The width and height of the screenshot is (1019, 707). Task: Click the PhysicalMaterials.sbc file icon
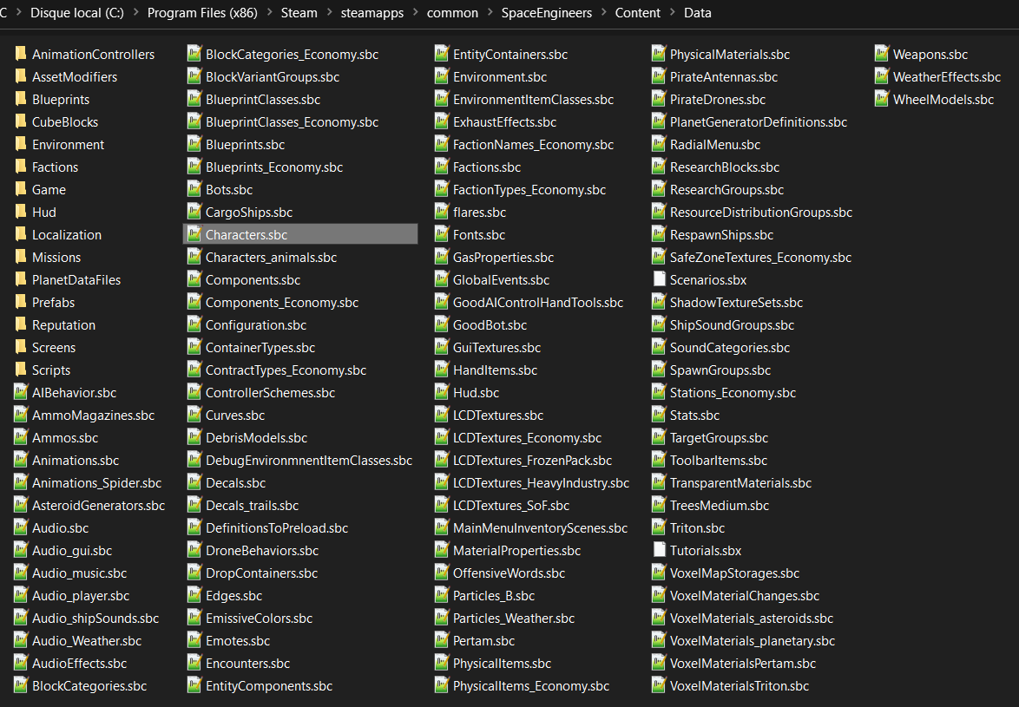tap(659, 55)
